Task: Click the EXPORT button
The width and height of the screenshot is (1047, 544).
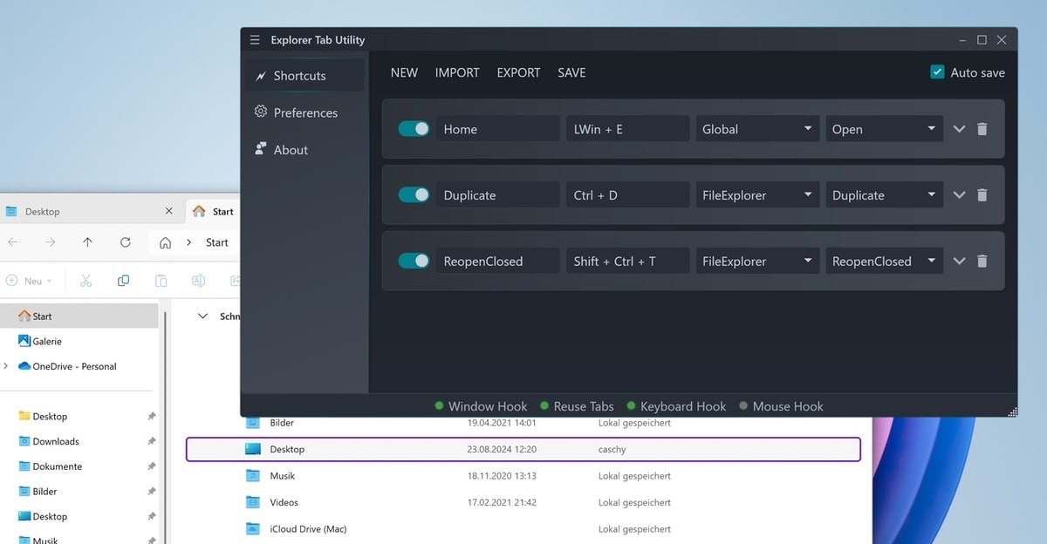Action: [x=518, y=72]
